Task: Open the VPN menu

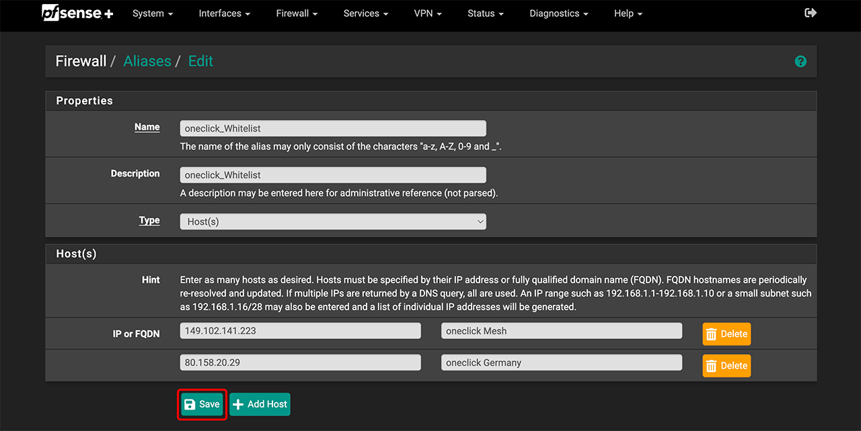Action: (428, 13)
